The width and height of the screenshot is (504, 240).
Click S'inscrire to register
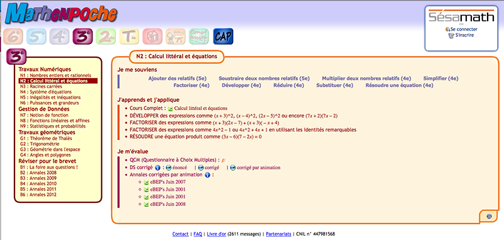(464, 35)
